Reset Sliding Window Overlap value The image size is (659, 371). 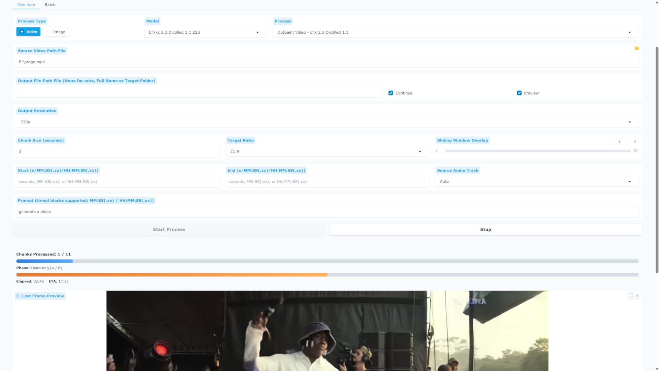[x=635, y=142]
